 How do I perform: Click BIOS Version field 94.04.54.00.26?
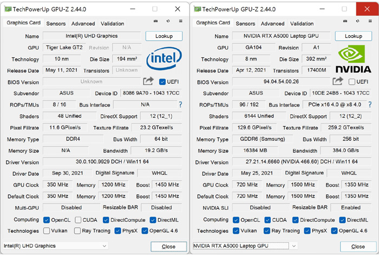coord(281,82)
